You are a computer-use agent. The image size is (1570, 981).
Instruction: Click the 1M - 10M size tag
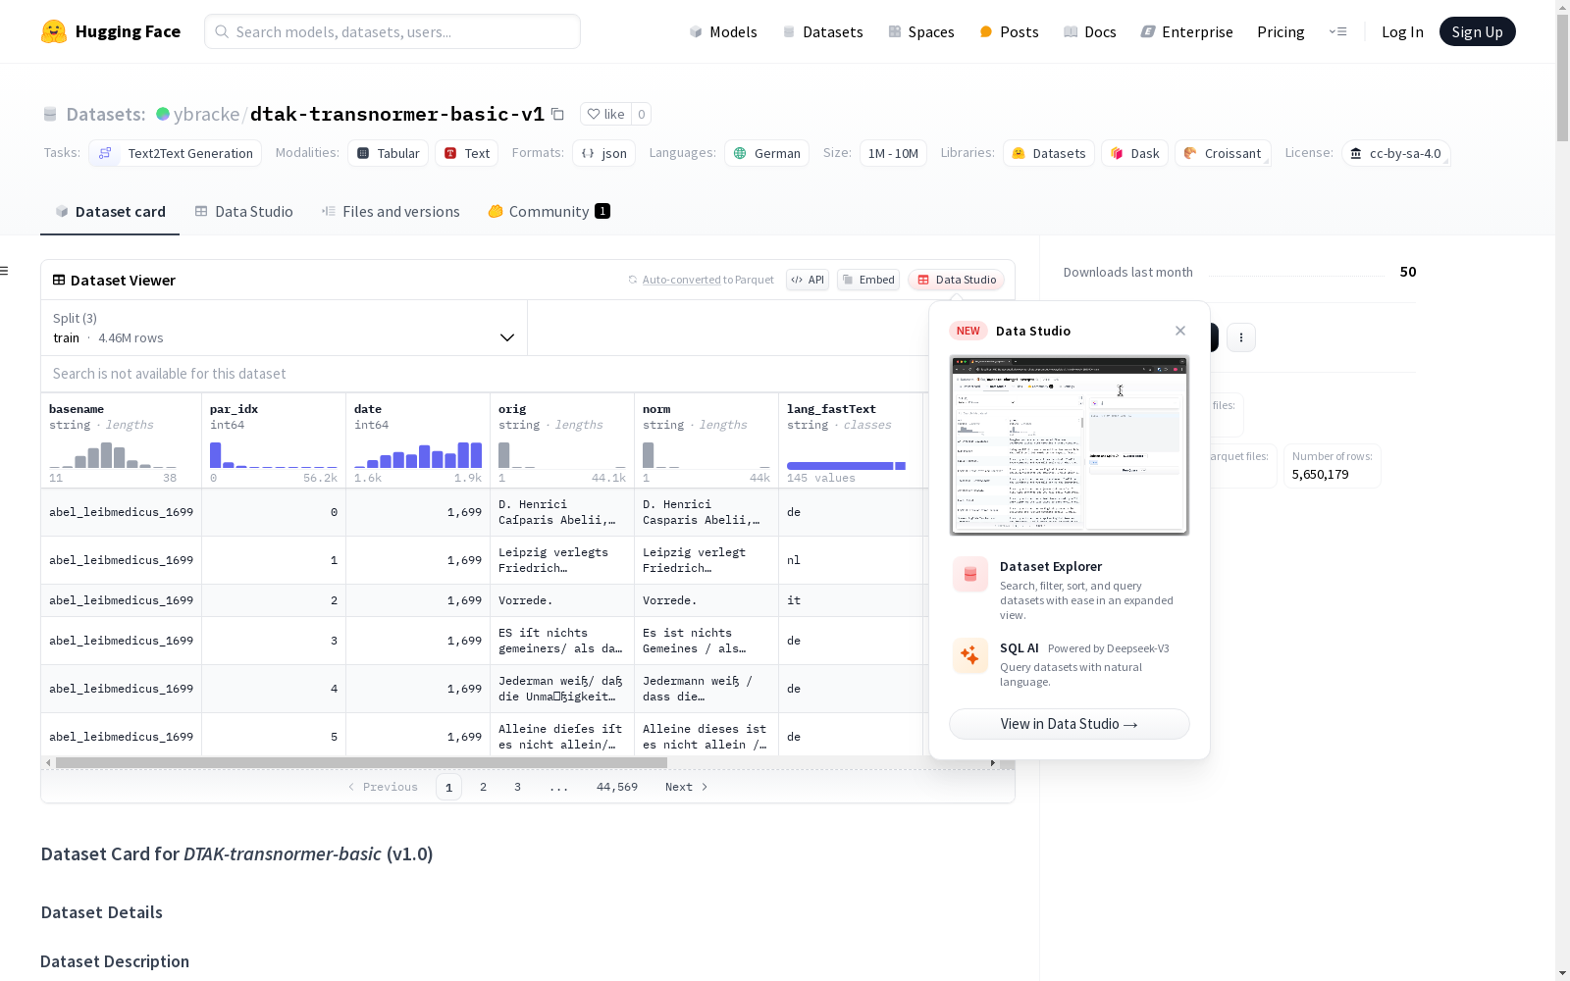[x=893, y=153]
